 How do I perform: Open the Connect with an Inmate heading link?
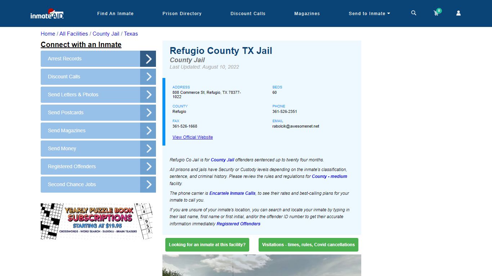[81, 45]
